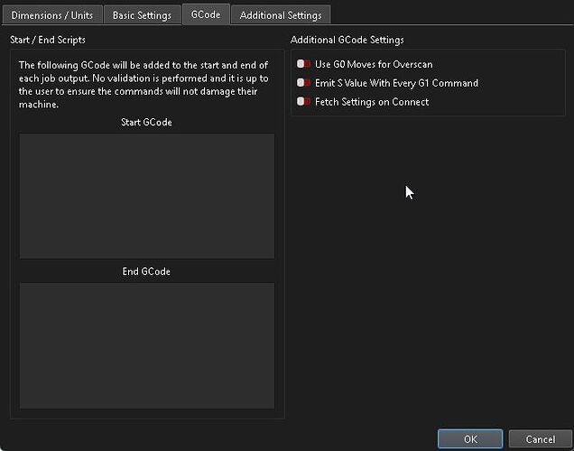Click the GCode validation warning paragraph
This screenshot has height=451, width=574.
point(143,85)
